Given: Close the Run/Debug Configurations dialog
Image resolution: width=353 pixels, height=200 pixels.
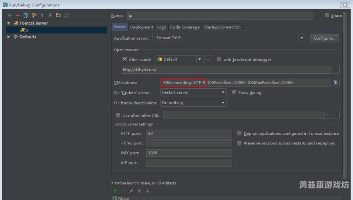Looking at the screenshot, I should (x=345, y=5).
